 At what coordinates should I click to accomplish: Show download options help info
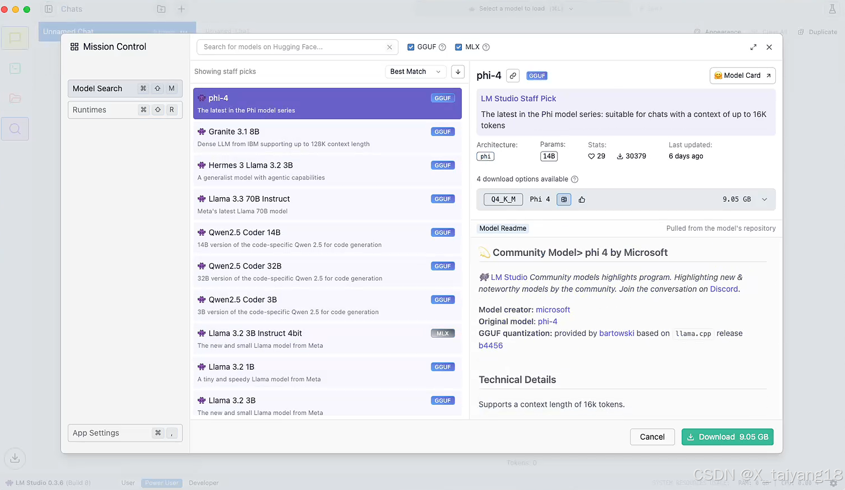575,180
